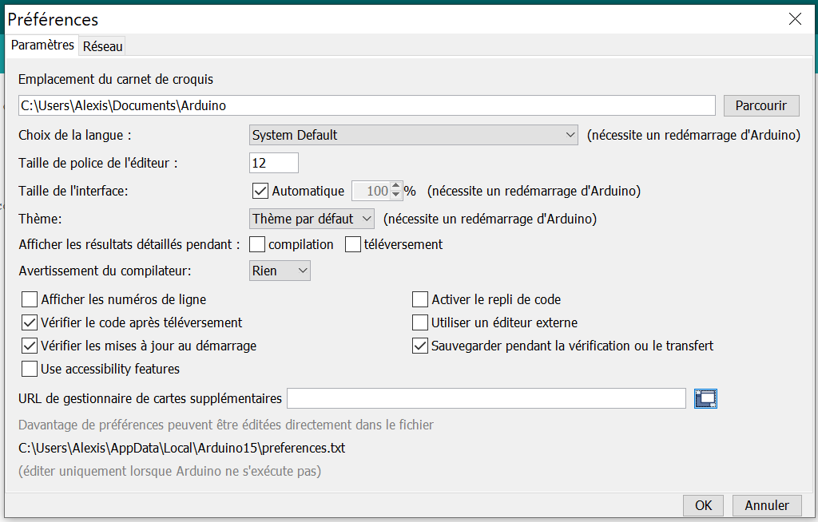
Task: Click the 'Davantage de préférences' information text
Action: coord(226,425)
